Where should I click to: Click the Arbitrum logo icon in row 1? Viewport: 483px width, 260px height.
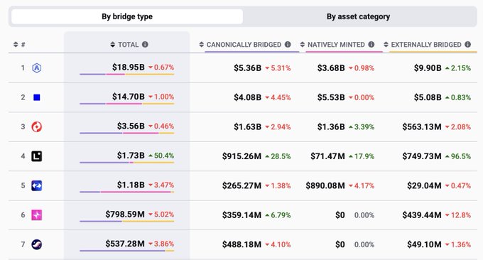(x=37, y=67)
